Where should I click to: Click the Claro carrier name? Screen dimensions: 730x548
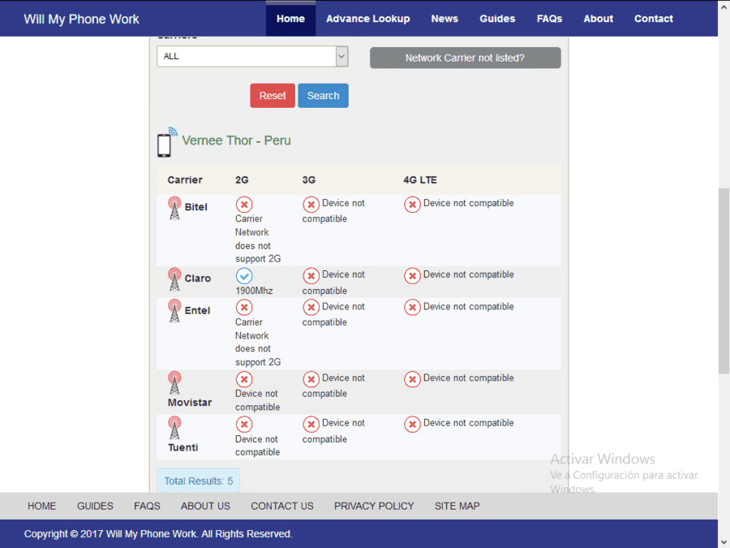pos(198,278)
